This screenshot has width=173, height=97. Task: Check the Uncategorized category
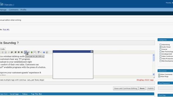(160, 54)
